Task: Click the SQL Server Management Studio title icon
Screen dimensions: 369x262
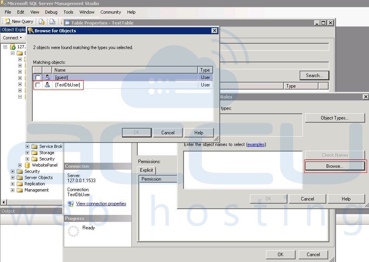Action: 3,4
